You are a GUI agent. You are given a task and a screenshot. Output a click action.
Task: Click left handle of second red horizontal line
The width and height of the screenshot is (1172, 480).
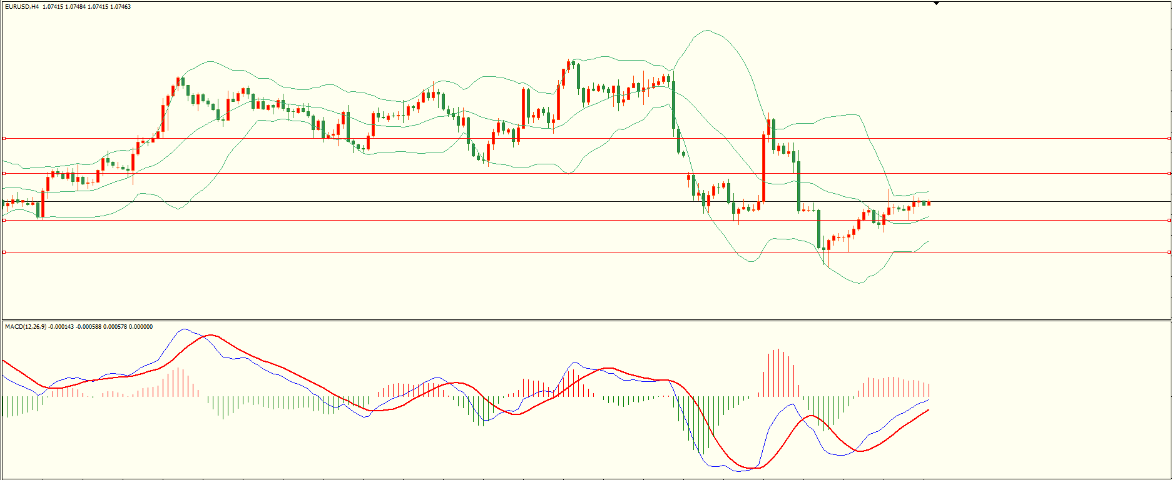[4, 173]
